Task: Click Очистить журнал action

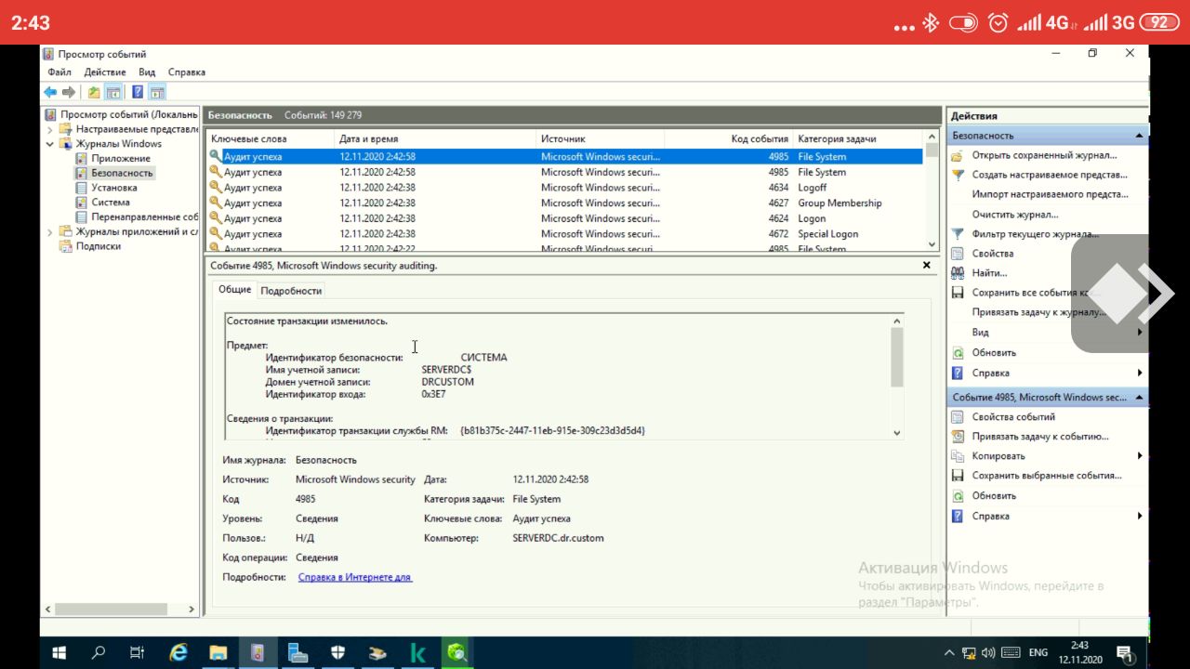Action: click(x=1015, y=215)
